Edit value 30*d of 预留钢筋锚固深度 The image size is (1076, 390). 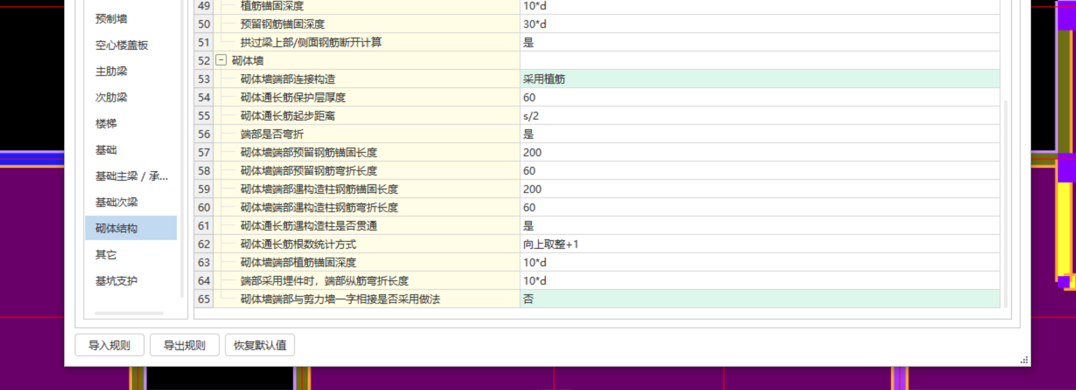(760, 24)
